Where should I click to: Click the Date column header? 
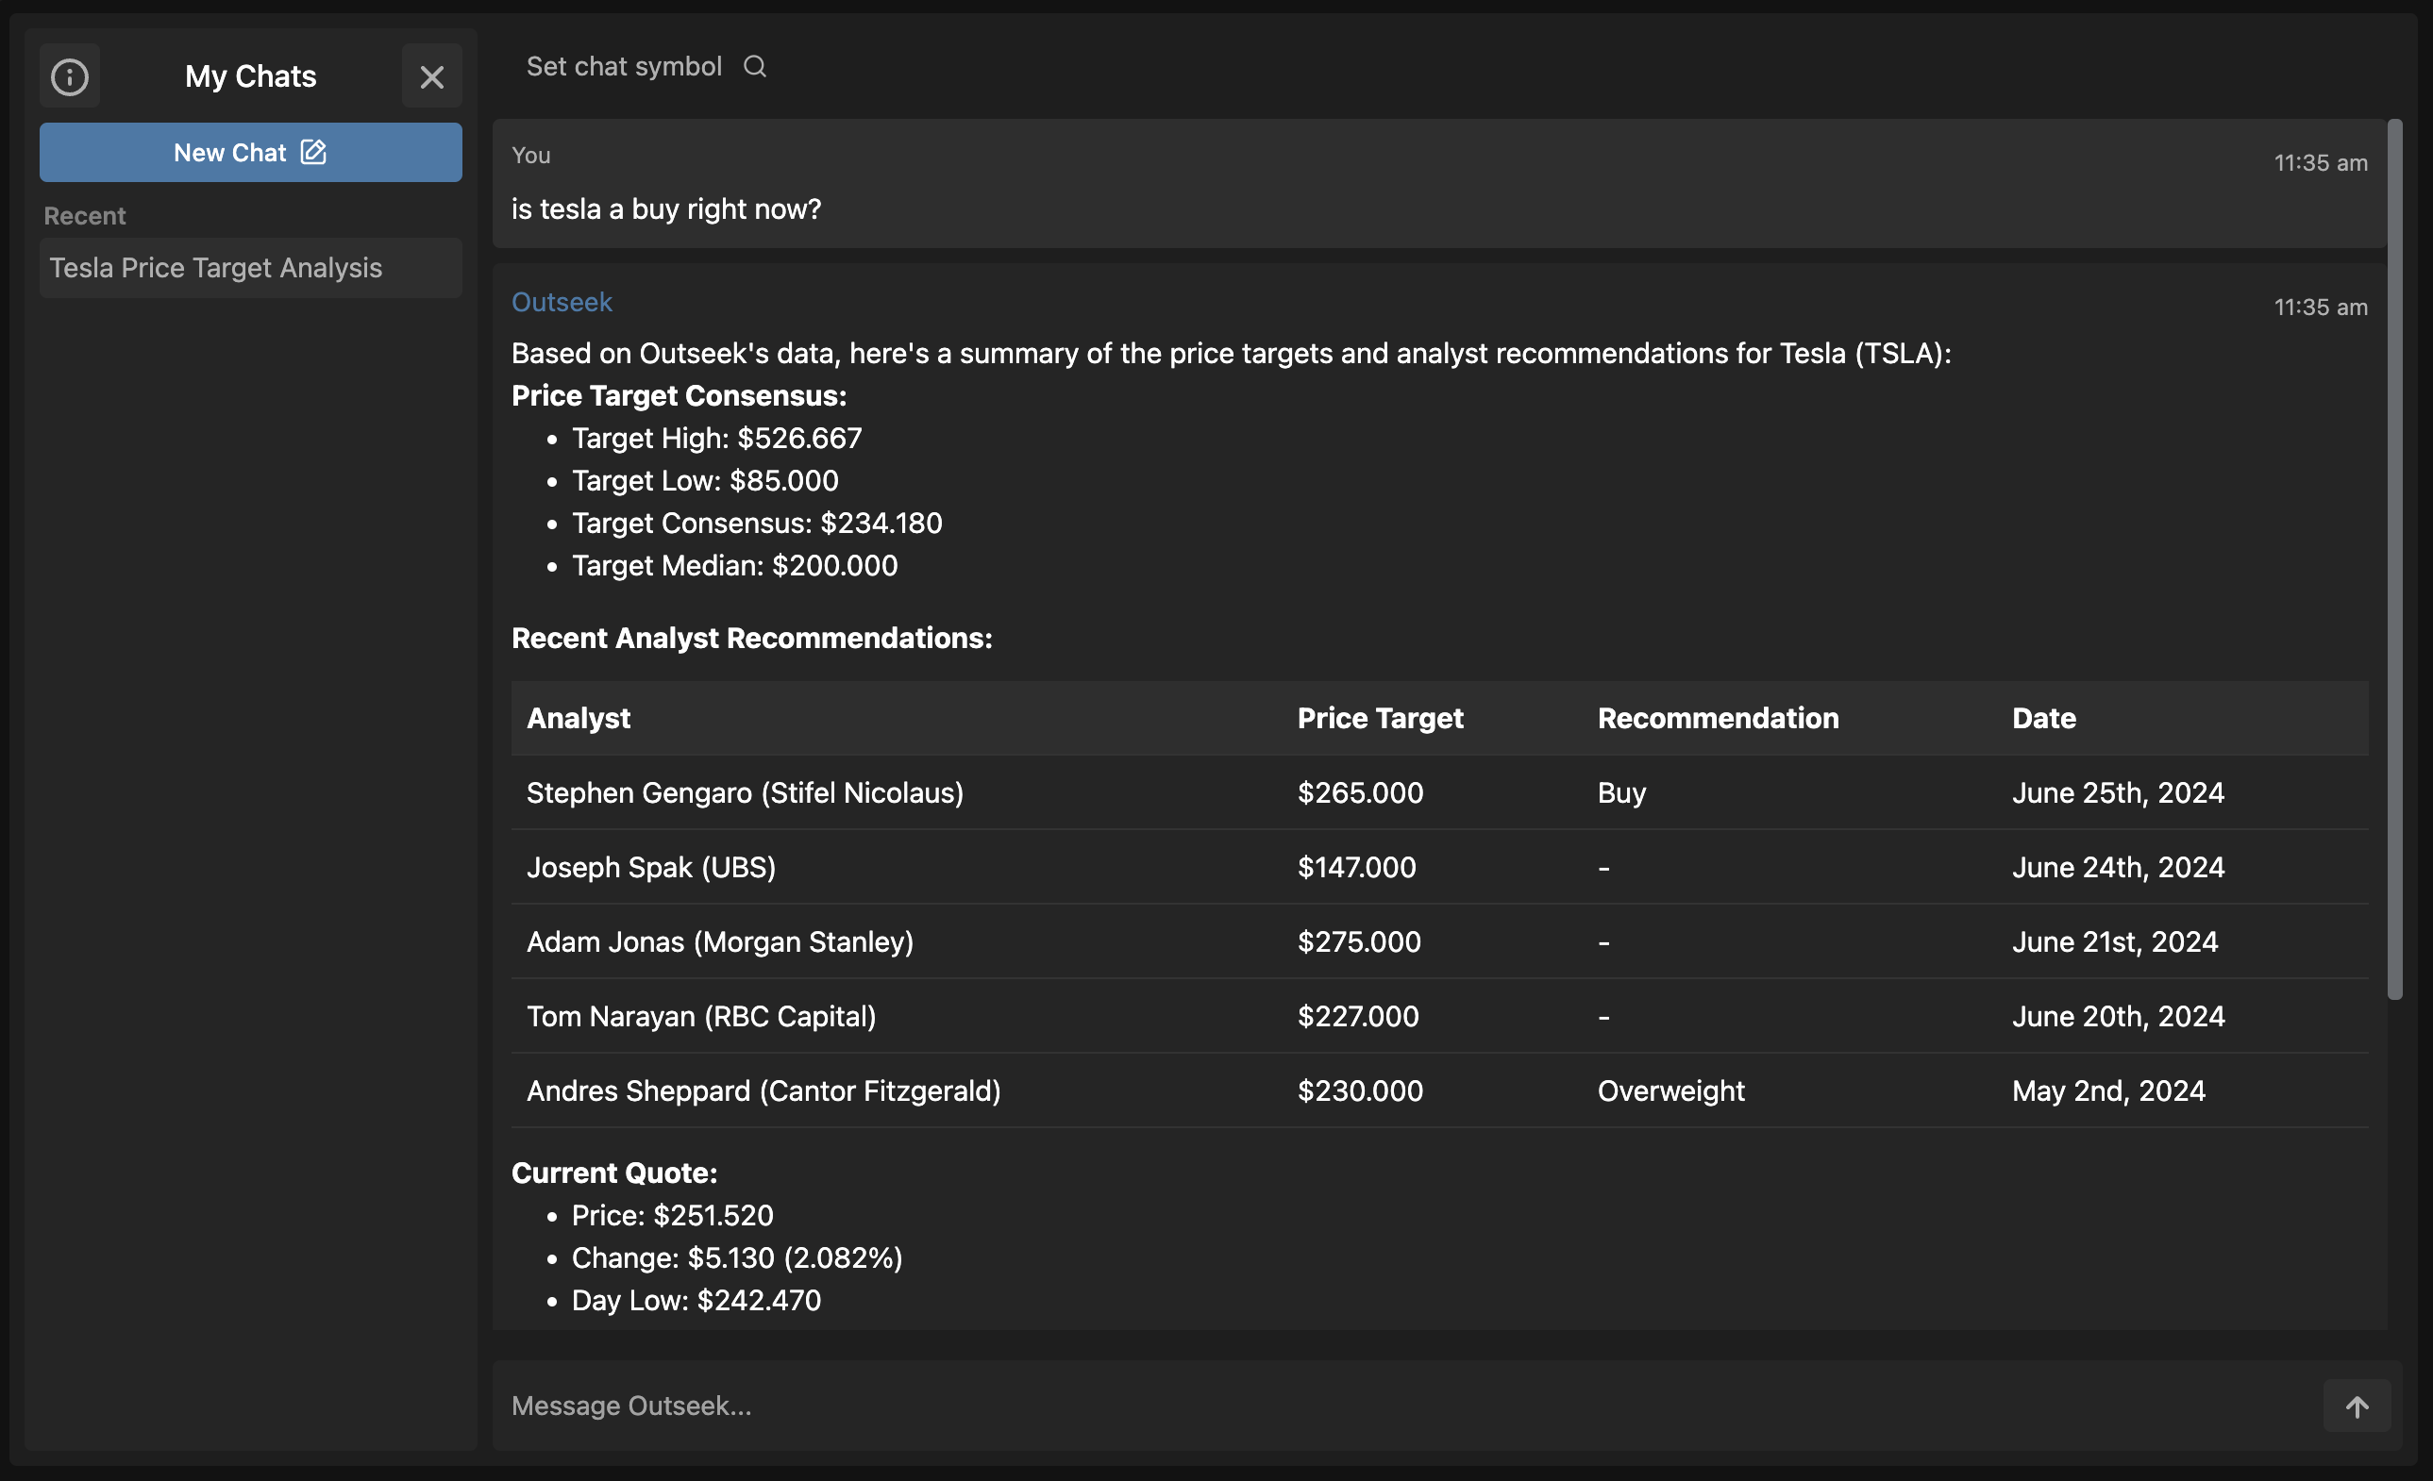pos(2043,717)
